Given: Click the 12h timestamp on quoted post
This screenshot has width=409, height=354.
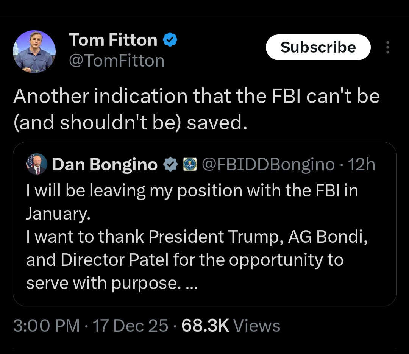Looking at the screenshot, I should click(361, 165).
